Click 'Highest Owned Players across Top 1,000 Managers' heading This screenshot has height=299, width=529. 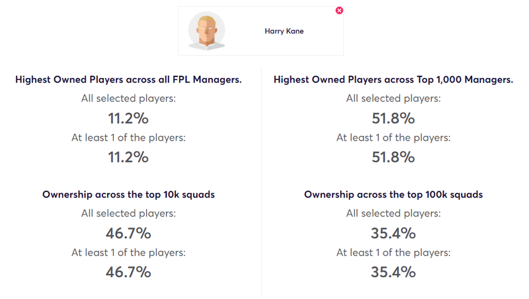click(393, 79)
